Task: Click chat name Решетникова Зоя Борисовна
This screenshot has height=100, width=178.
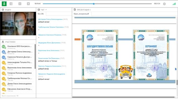Action: [49, 58]
